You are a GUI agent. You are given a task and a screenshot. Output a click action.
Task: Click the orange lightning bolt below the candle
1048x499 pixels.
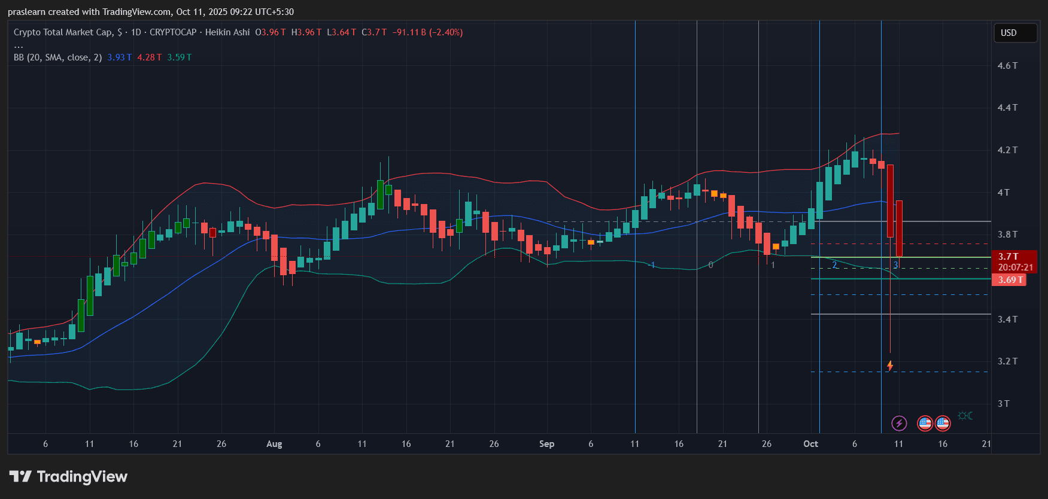(890, 366)
